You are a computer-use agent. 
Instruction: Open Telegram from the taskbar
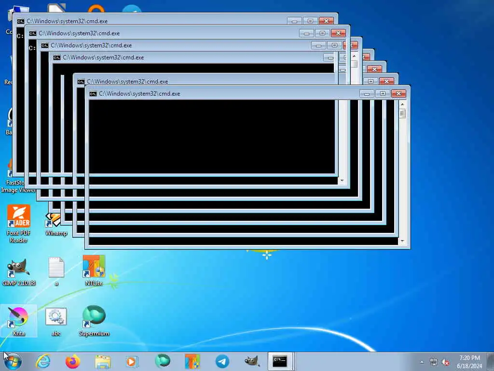pyautogui.click(x=222, y=361)
